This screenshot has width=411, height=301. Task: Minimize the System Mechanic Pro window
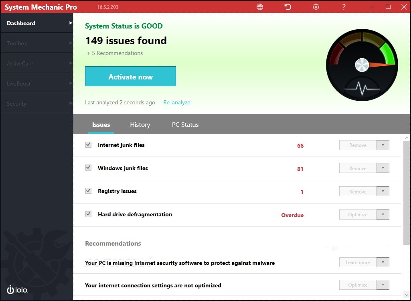click(372, 7)
